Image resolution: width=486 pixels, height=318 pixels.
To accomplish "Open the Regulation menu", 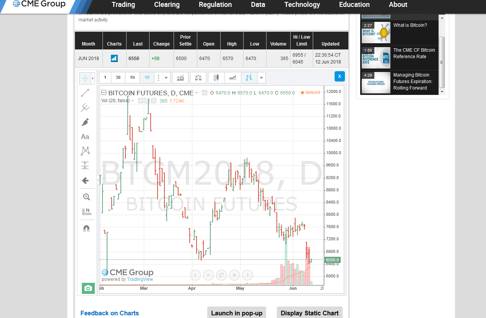I will click(x=215, y=5).
